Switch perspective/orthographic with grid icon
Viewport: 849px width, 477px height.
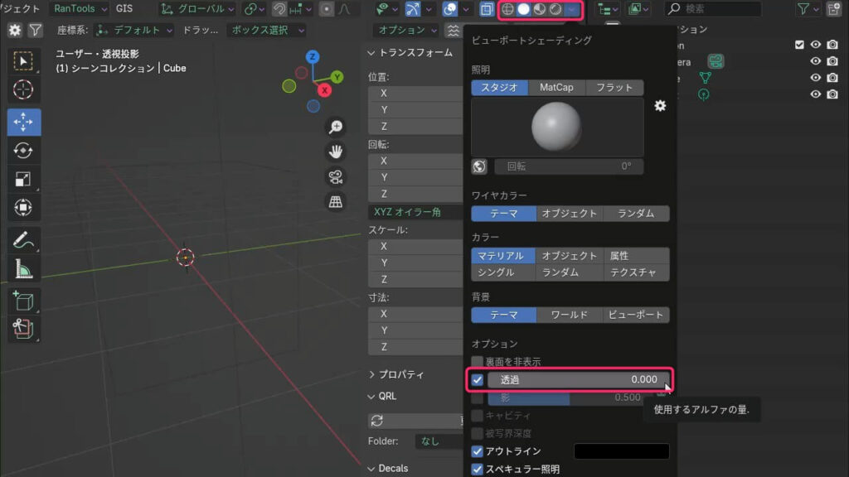point(336,202)
